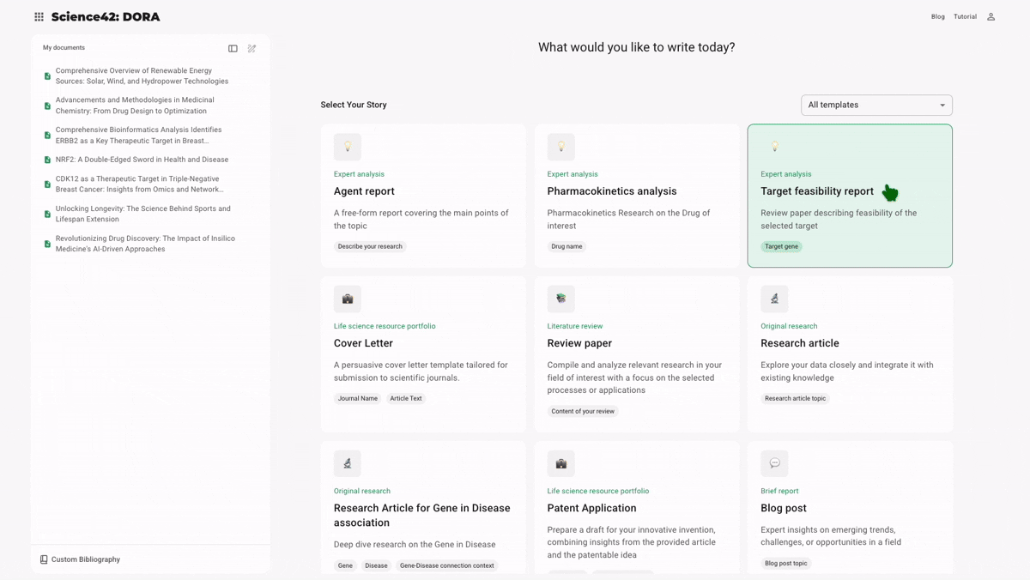Toggle the sidebar panel icon

tap(233, 49)
